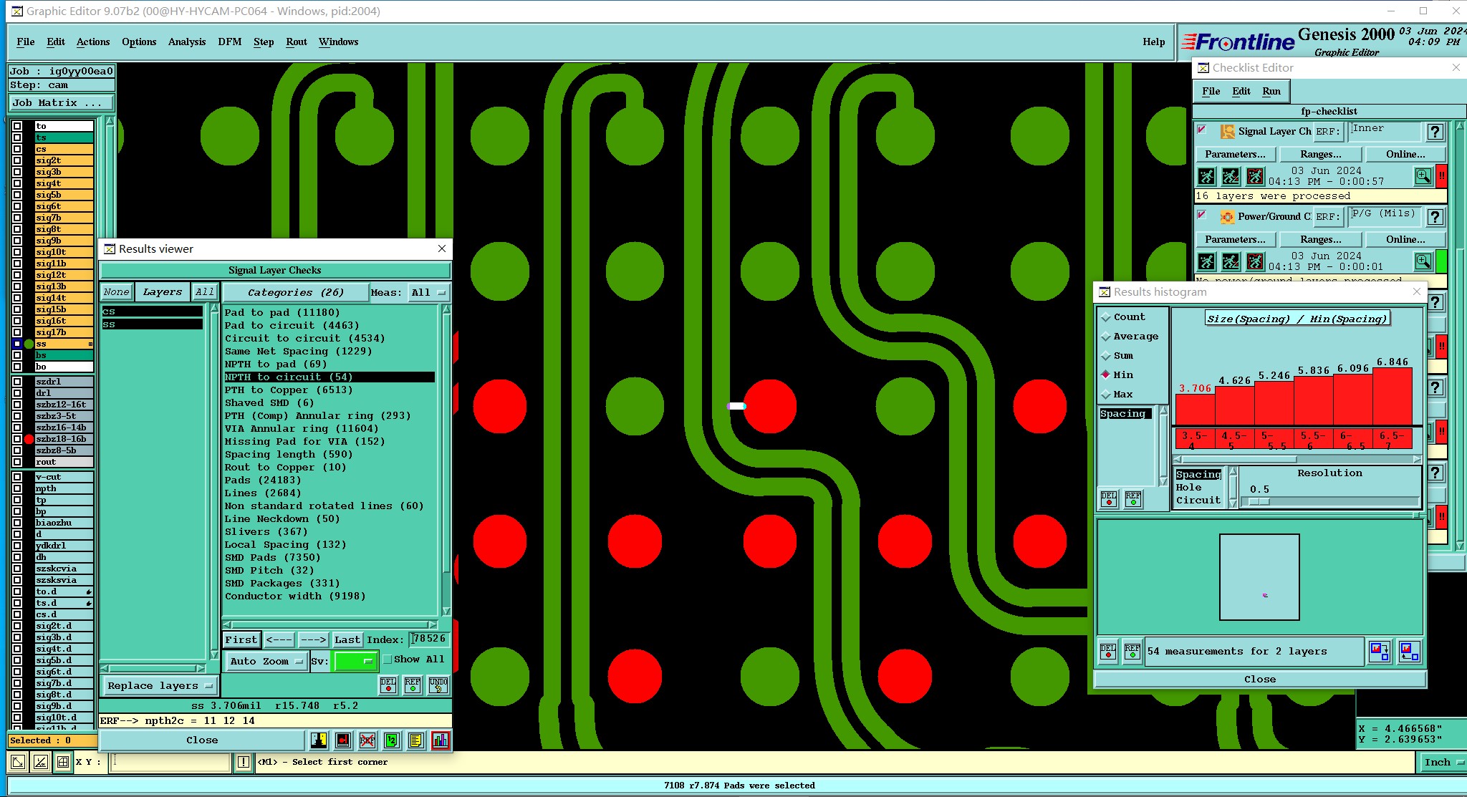Enable the Show All checkbox
This screenshot has width=1467, height=797.
[x=388, y=660]
